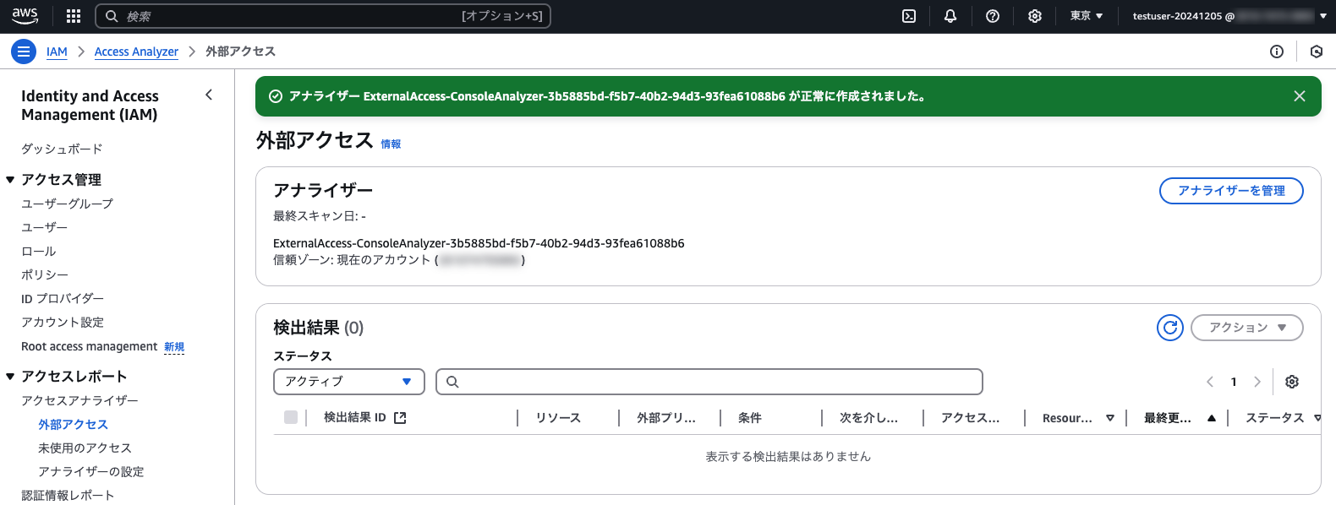Image resolution: width=1336 pixels, height=505 pixels.
Task: Open アクセスアナライザー in sidebar
Action: 79,400
